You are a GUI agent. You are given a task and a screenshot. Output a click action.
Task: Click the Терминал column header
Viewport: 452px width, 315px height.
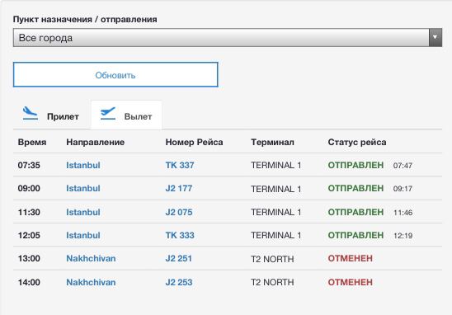[x=272, y=142]
